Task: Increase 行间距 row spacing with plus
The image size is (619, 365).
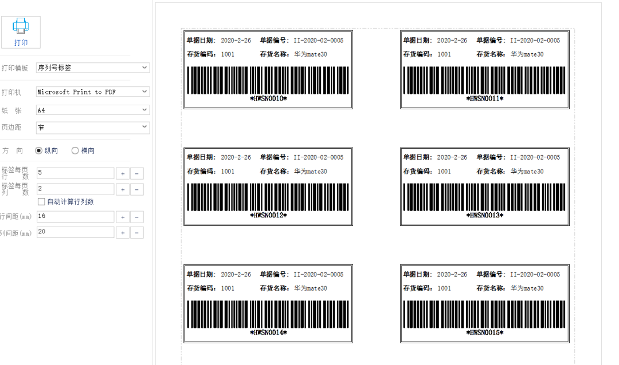Action: point(123,217)
